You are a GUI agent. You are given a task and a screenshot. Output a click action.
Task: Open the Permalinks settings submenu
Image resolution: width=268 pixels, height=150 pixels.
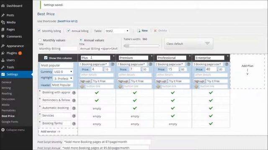[x=8, y=110]
